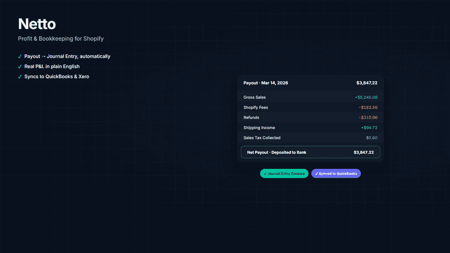Click the checkmark beside Real P&L
Image resolution: width=450 pixels, height=253 pixels.
click(20, 67)
